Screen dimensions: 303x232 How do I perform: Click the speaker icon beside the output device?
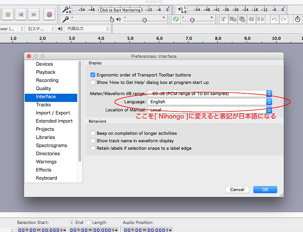point(60,29)
